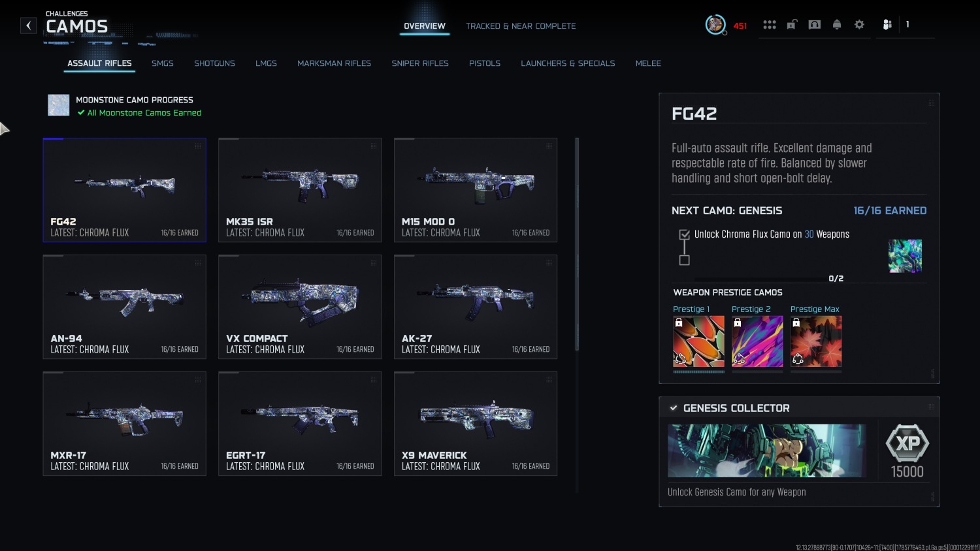Click the "Prestige Max" label
This screenshot has height=551, width=980.
pos(815,309)
